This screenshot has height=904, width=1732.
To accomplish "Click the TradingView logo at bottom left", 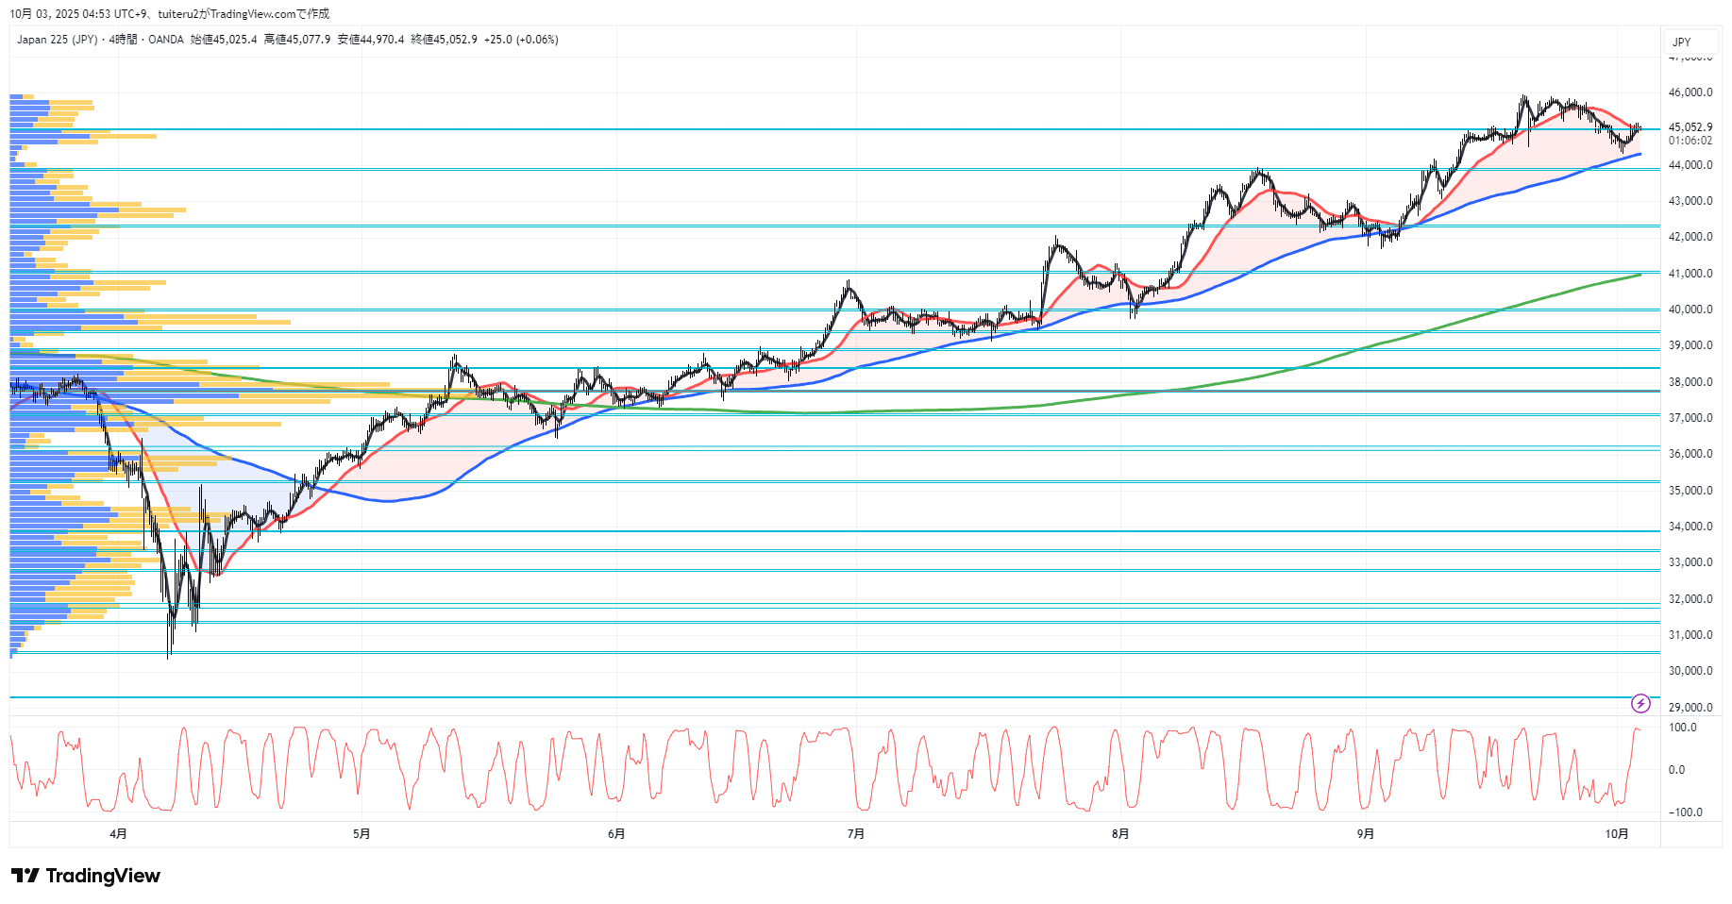I will 86,876.
